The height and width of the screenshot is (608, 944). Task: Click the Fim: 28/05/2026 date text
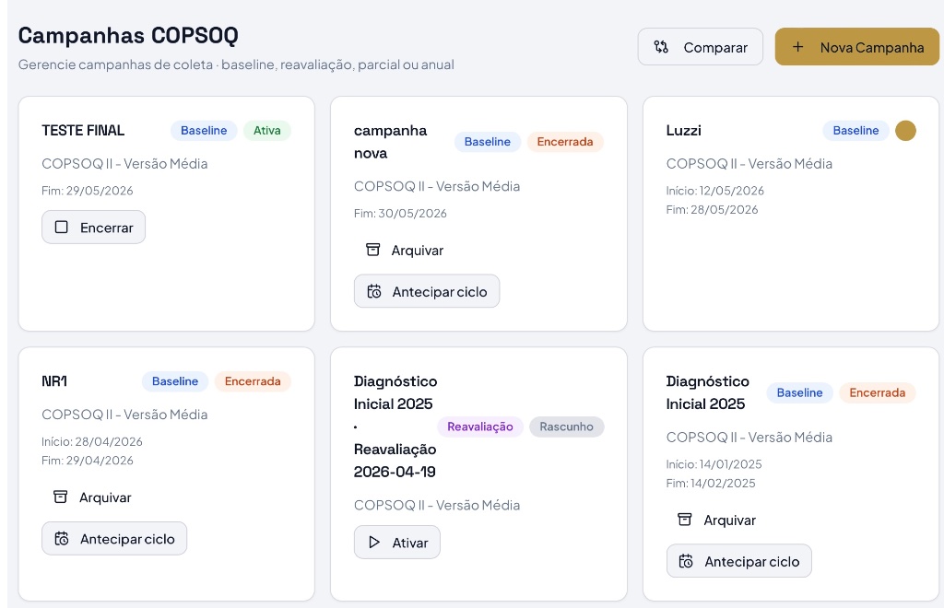713,210
